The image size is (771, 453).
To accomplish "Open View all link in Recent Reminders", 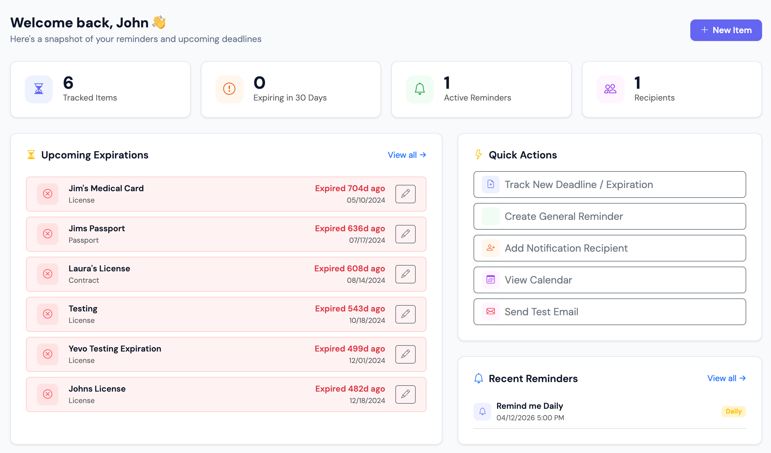I will coord(727,378).
